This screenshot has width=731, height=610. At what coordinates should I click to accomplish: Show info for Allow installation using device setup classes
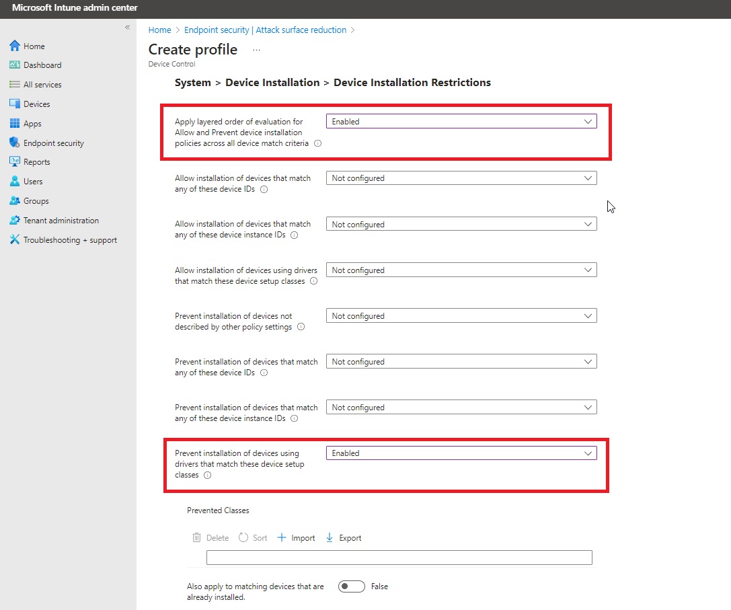pos(314,281)
